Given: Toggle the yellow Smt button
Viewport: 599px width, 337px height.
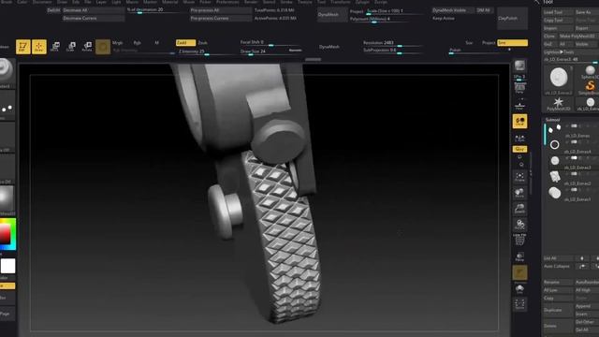Looking at the screenshot, I should [x=512, y=43].
